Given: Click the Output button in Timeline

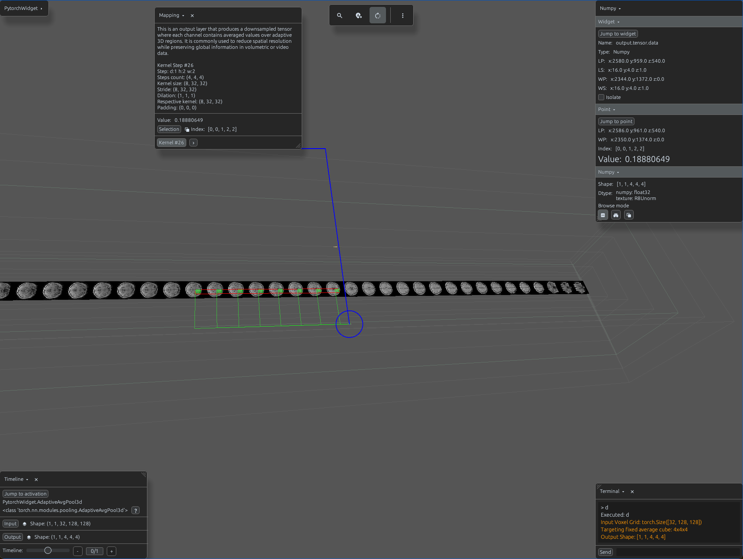Looking at the screenshot, I should pyautogui.click(x=13, y=537).
